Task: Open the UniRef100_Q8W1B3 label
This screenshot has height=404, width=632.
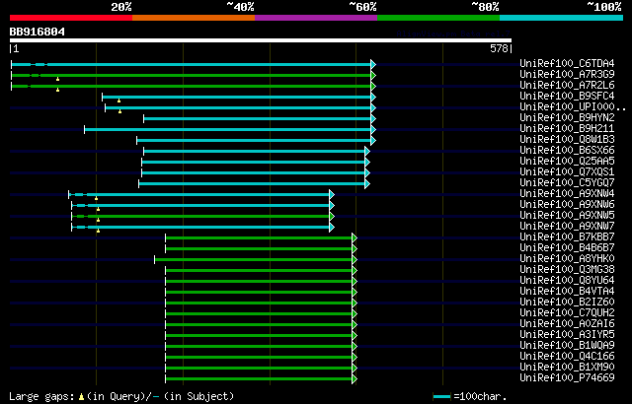Action: 567,139
